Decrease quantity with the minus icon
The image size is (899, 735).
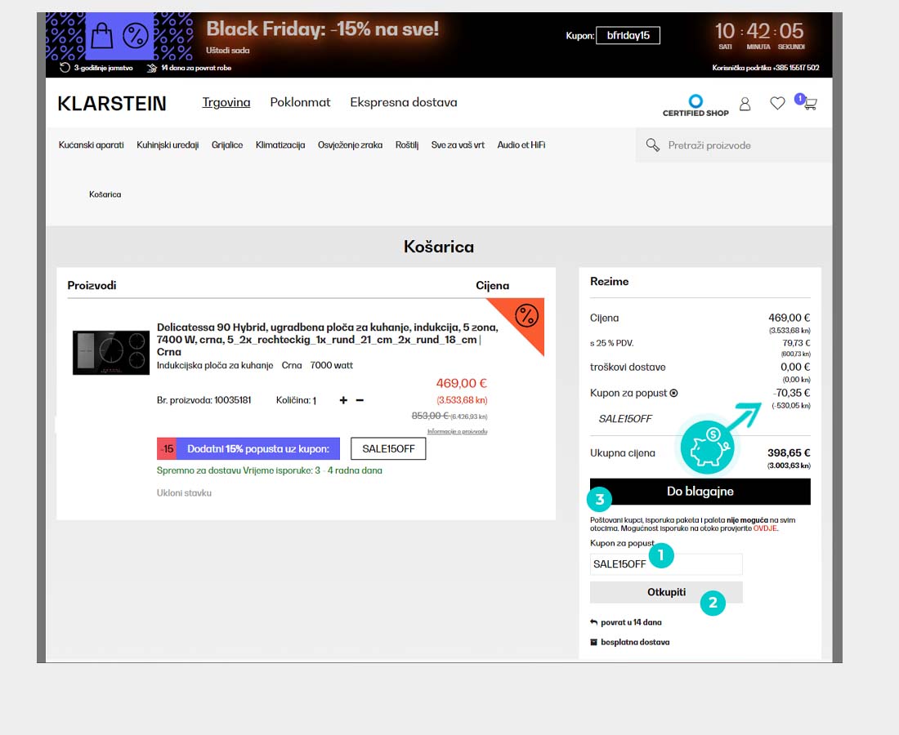[360, 400]
